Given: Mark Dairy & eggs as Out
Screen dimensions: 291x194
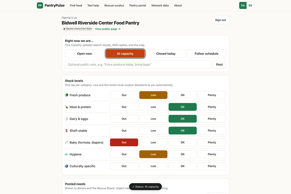Looking at the screenshot, I should 124,119.
